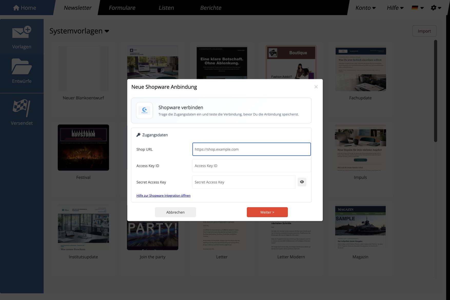Click the Shopware logo icon

click(144, 111)
